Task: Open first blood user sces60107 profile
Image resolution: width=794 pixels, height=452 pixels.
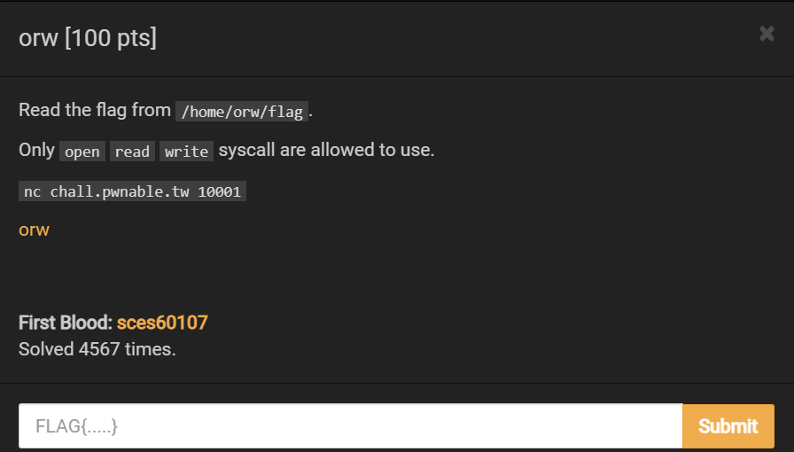Action: [162, 323]
